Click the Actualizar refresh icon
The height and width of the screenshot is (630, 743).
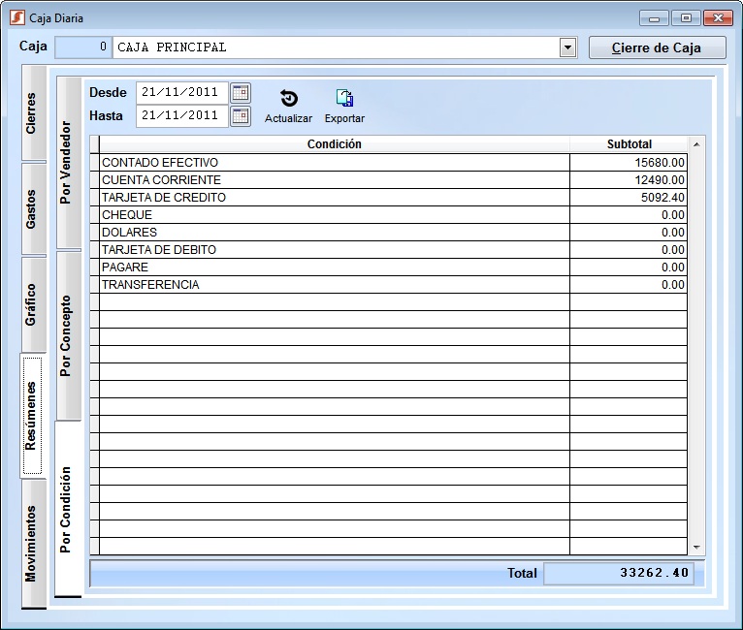coord(288,99)
